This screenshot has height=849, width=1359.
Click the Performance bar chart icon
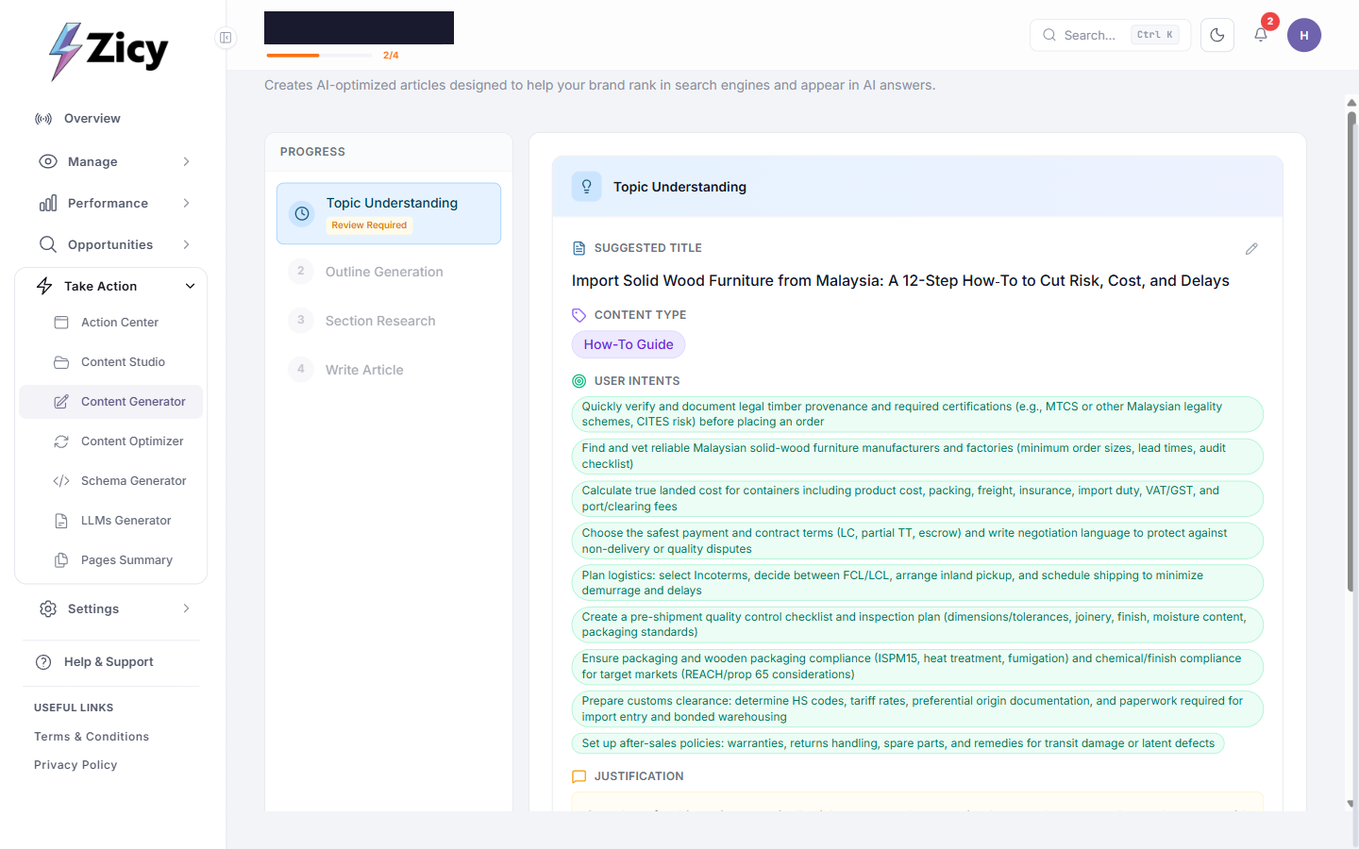48,203
